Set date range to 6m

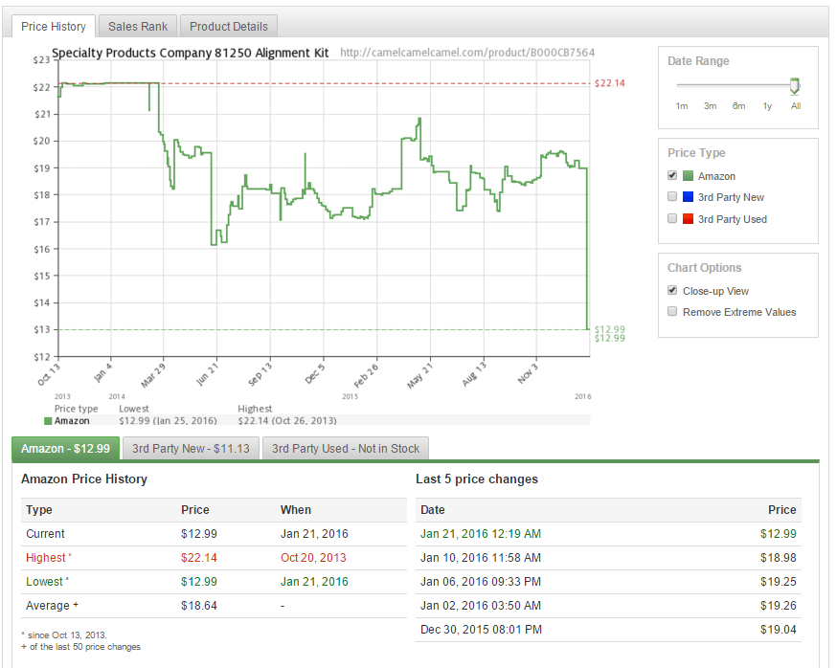coord(738,106)
